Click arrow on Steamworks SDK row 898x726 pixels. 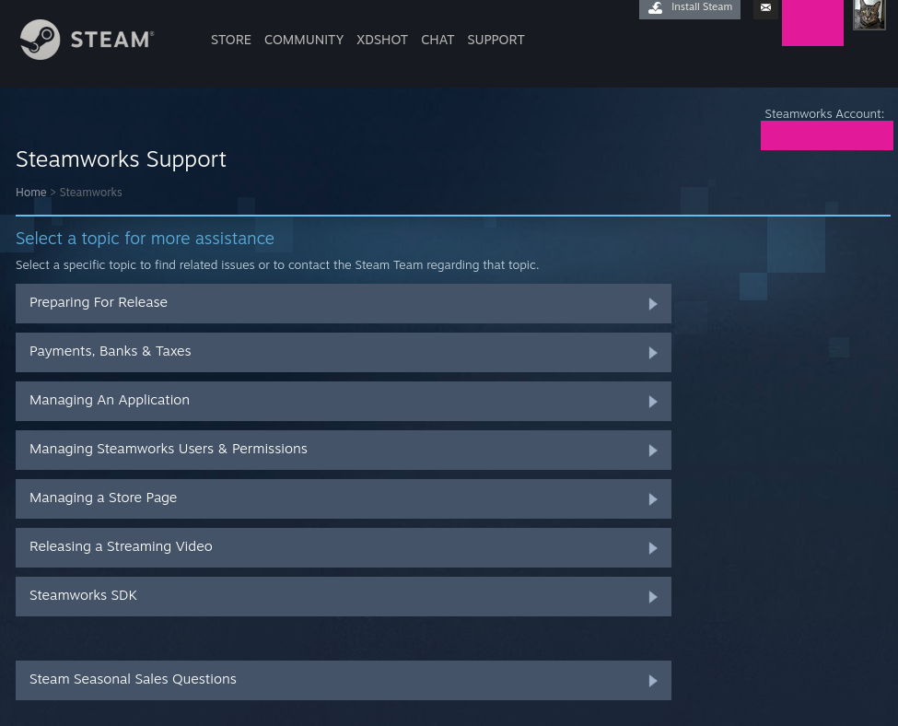[653, 597]
